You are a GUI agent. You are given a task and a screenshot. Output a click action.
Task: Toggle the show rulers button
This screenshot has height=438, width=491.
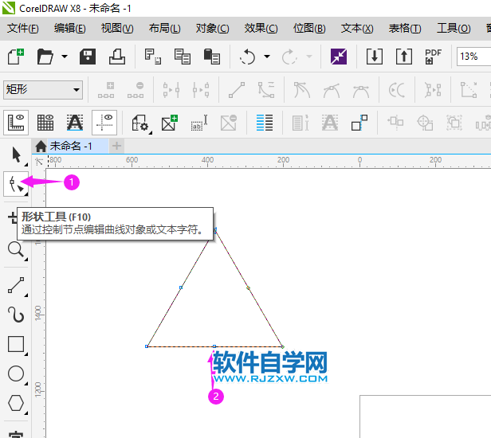coord(16,122)
